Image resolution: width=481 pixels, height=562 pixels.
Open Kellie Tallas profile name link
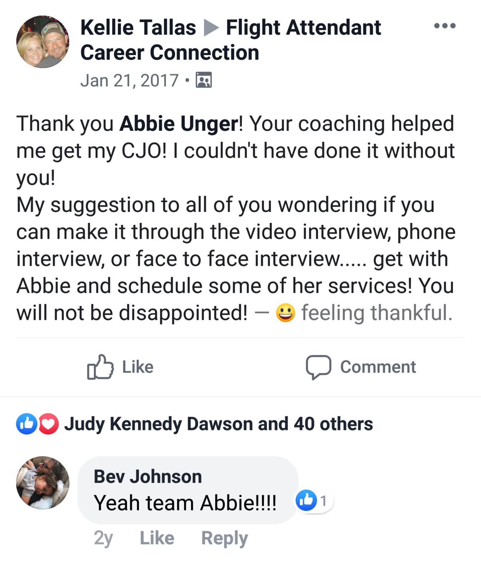[x=138, y=28]
